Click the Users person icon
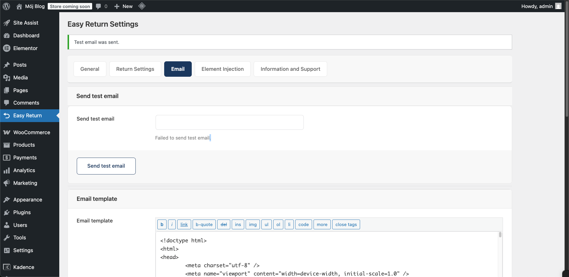This screenshot has height=277, width=569. pyautogui.click(x=7, y=225)
